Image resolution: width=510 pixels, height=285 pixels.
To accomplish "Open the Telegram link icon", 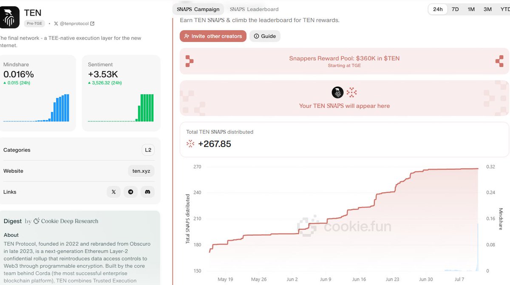I will (x=130, y=192).
